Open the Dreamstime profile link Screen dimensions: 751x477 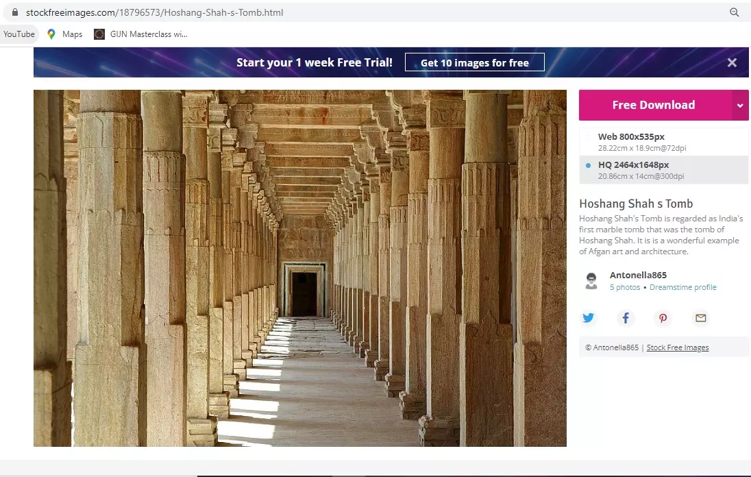683,287
